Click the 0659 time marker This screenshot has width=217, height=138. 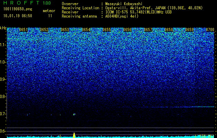pyautogui.click(x=189, y=30)
